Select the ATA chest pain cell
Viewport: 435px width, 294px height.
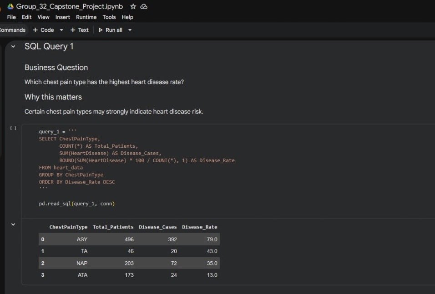click(82, 275)
